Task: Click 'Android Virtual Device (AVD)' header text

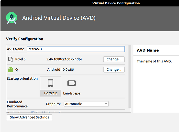Action: [x=59, y=18]
